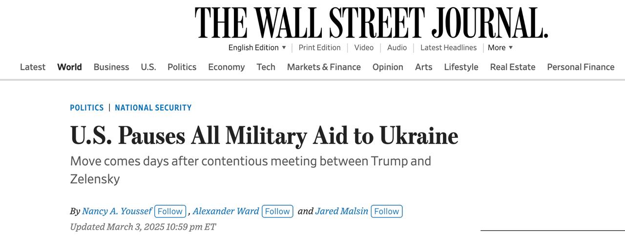Go to the Video section
The height and width of the screenshot is (239, 625).
click(364, 47)
